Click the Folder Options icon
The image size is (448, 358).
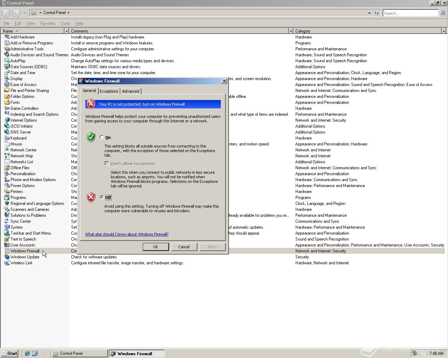point(7,96)
